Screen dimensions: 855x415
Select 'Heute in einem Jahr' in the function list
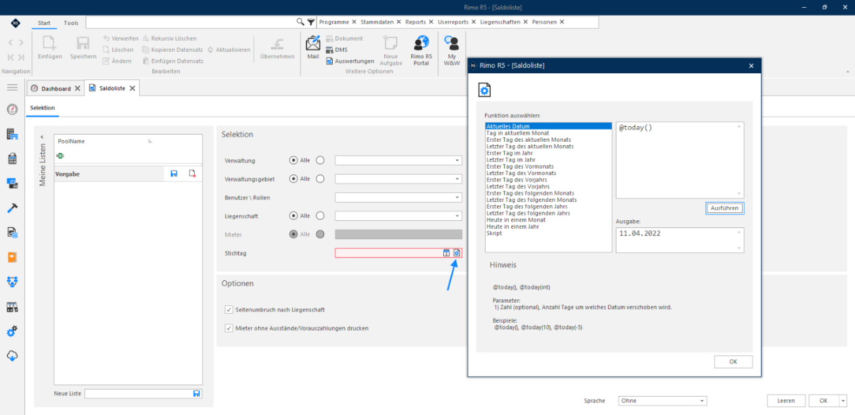[x=512, y=227]
